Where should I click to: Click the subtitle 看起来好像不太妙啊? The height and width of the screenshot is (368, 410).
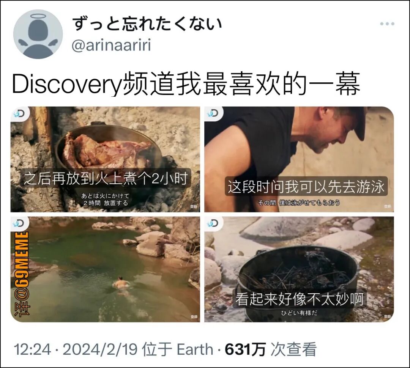click(300, 299)
